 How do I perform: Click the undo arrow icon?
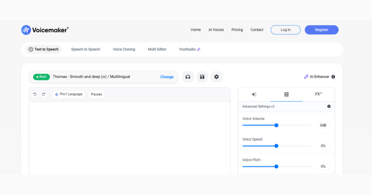35,94
